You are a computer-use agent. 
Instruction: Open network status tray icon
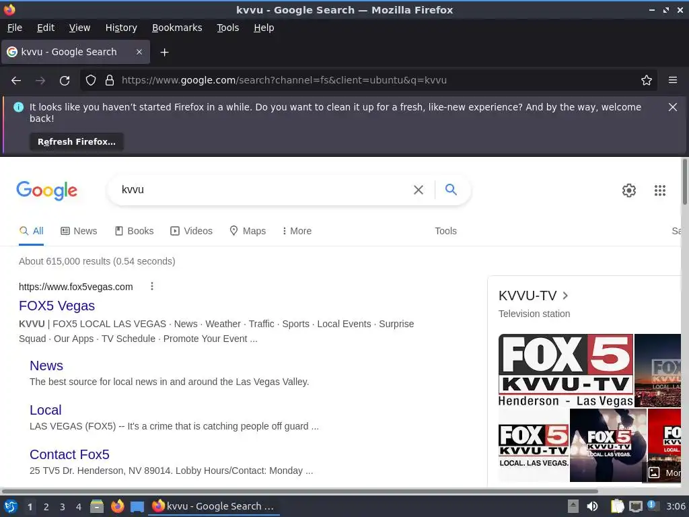[636, 506]
